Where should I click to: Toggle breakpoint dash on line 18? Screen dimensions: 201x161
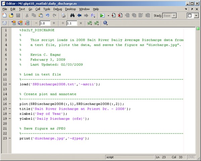point(10,114)
